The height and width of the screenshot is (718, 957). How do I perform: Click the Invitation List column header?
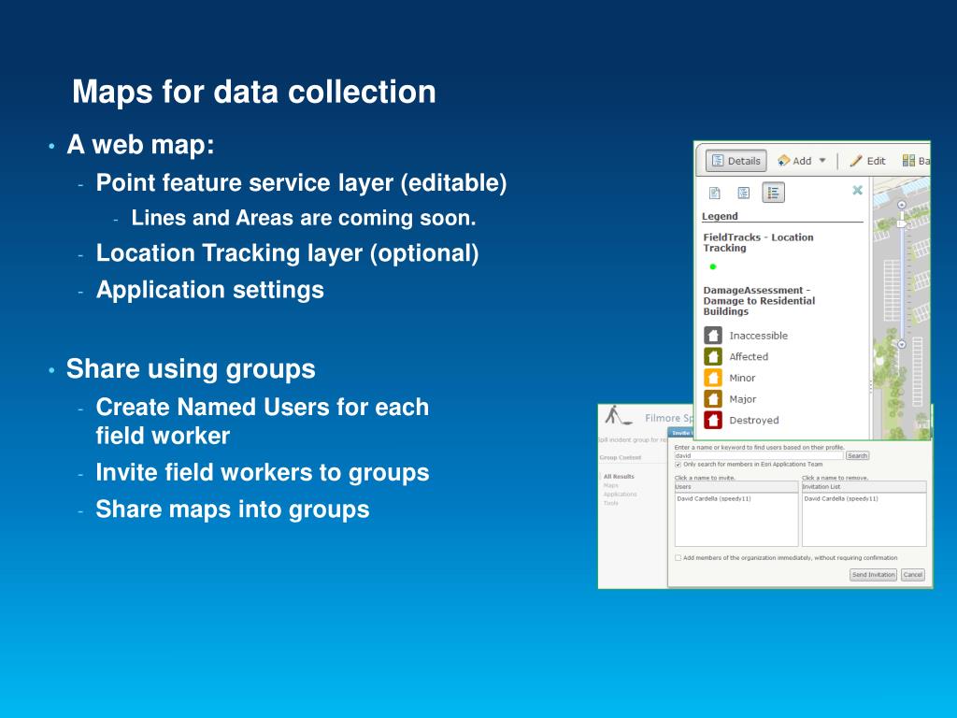[864, 486]
